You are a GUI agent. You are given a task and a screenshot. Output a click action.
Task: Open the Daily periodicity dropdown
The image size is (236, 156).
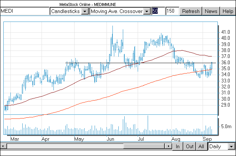pyautogui.click(x=232, y=146)
